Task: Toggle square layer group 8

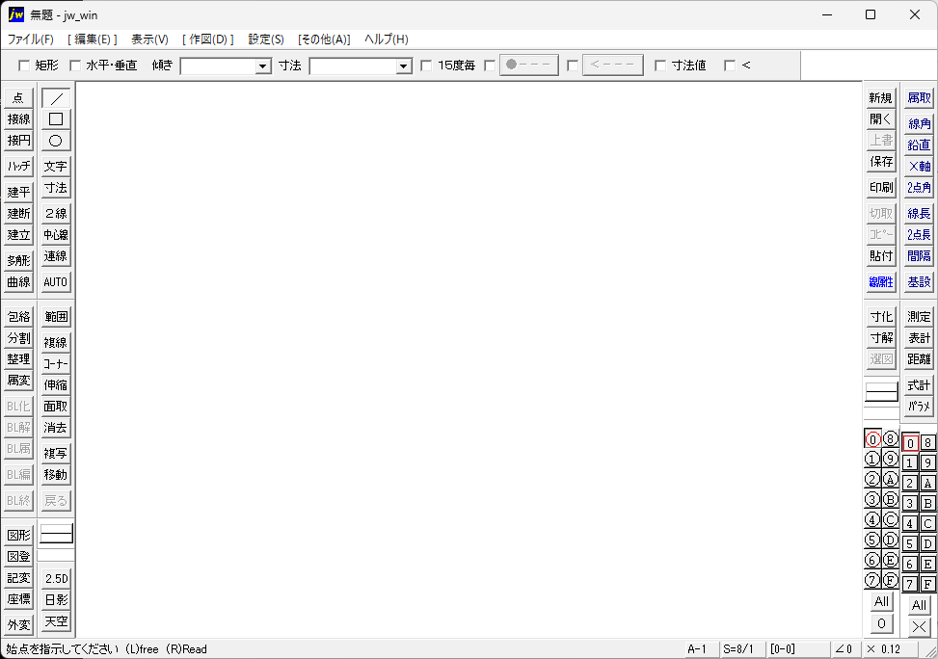Action: (927, 442)
